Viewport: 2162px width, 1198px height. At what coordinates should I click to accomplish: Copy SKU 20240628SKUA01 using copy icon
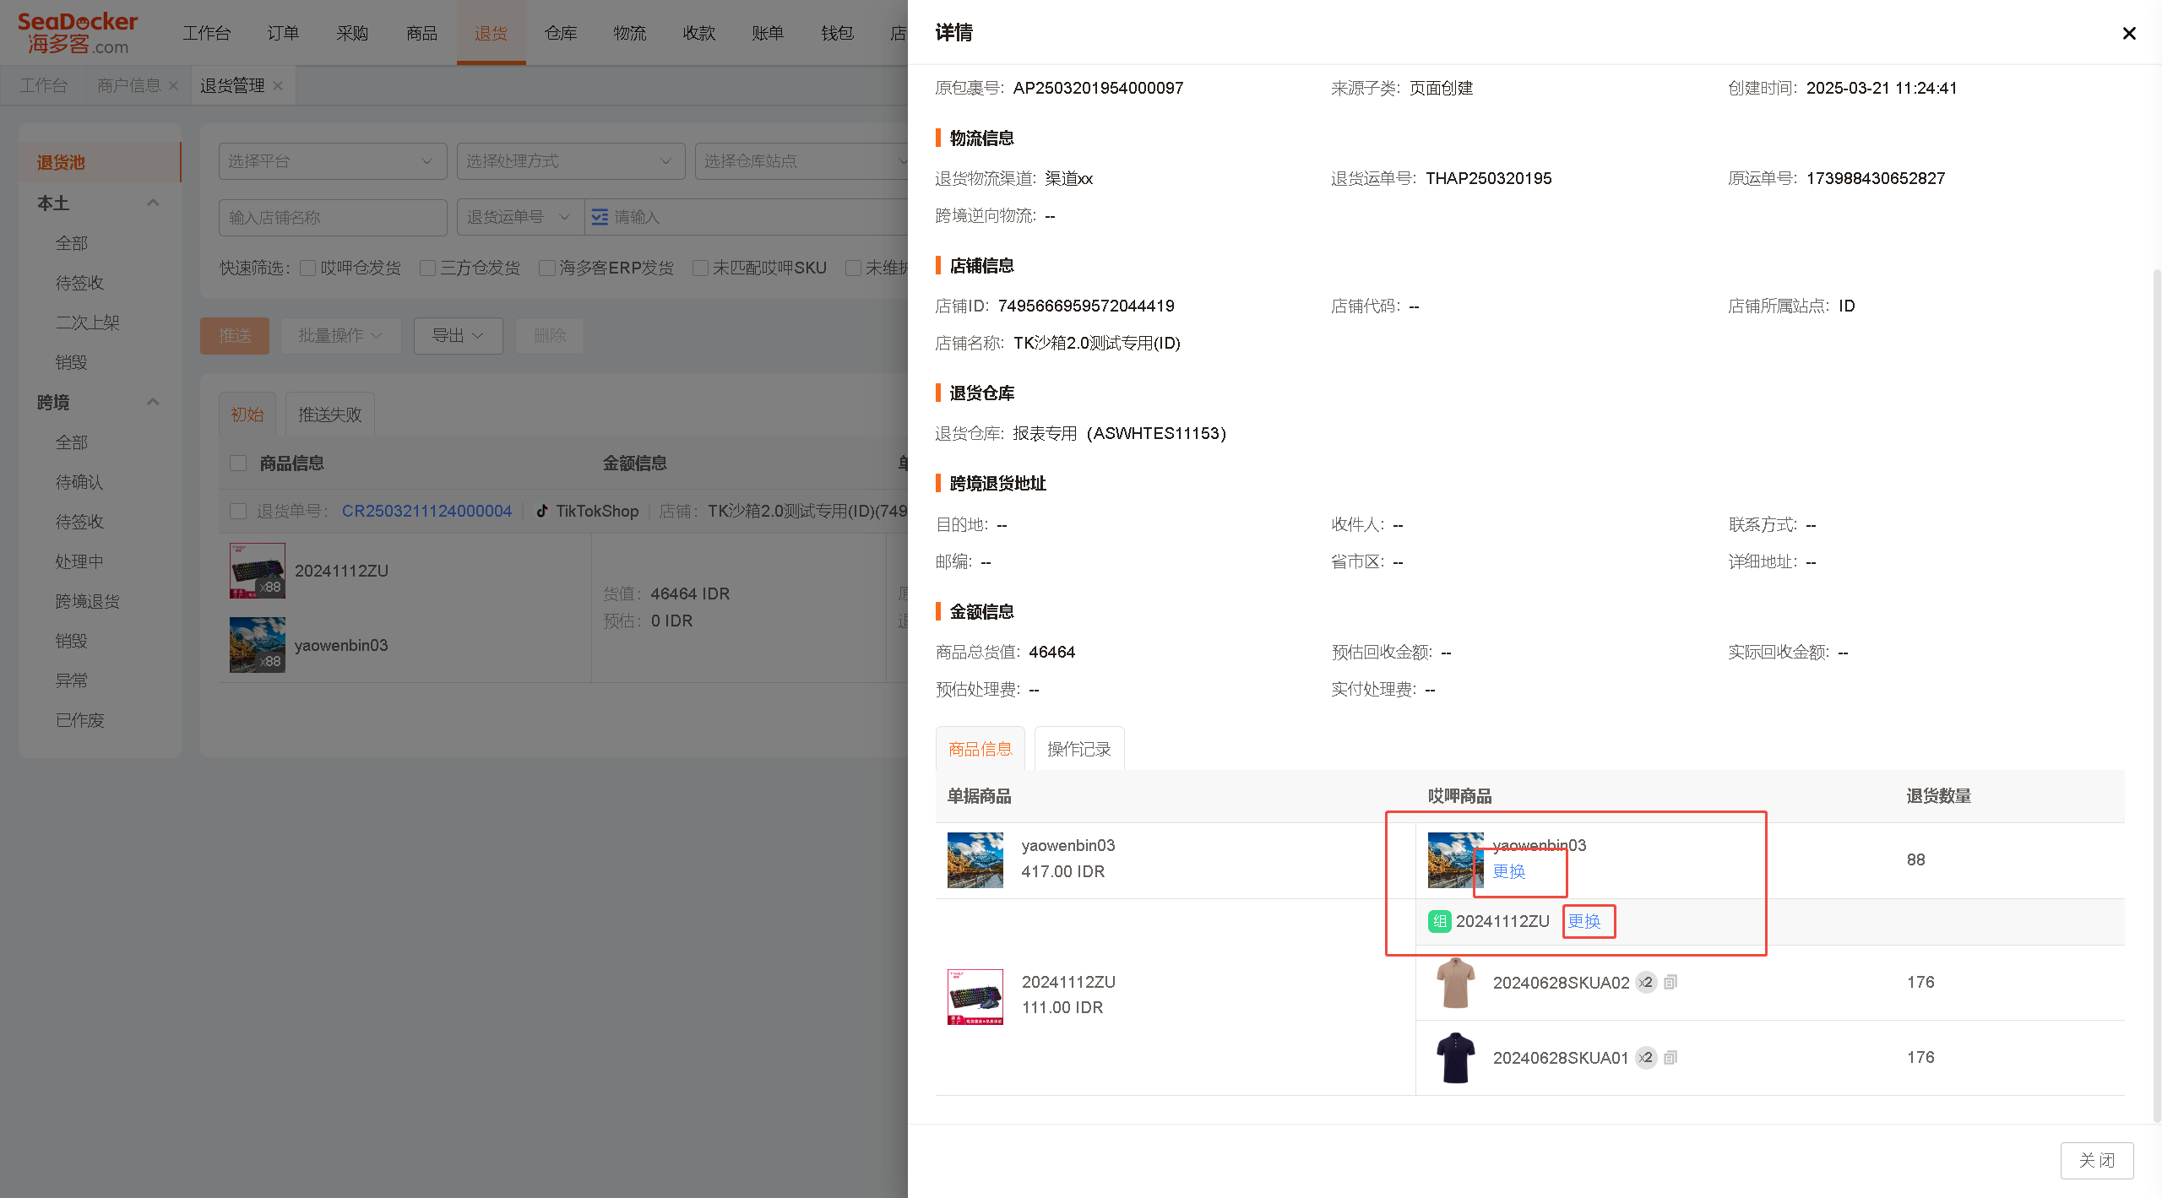(x=1670, y=1057)
